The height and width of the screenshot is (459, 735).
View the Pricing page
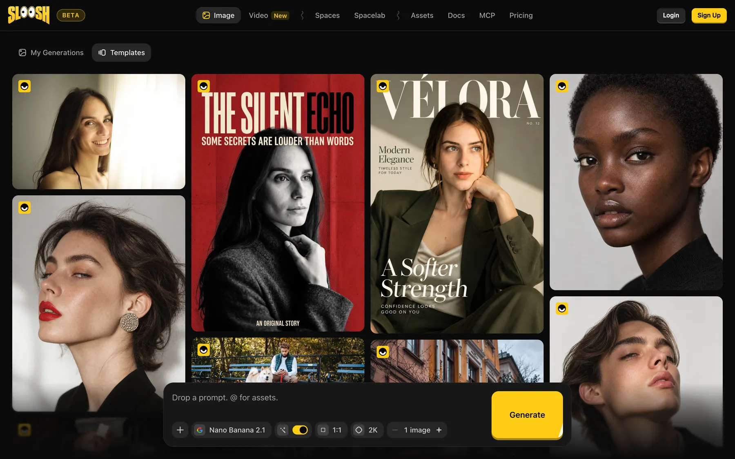pyautogui.click(x=521, y=16)
